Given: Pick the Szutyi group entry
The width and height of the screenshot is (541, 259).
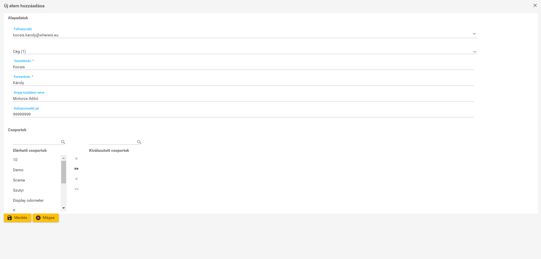Looking at the screenshot, I should (x=18, y=190).
